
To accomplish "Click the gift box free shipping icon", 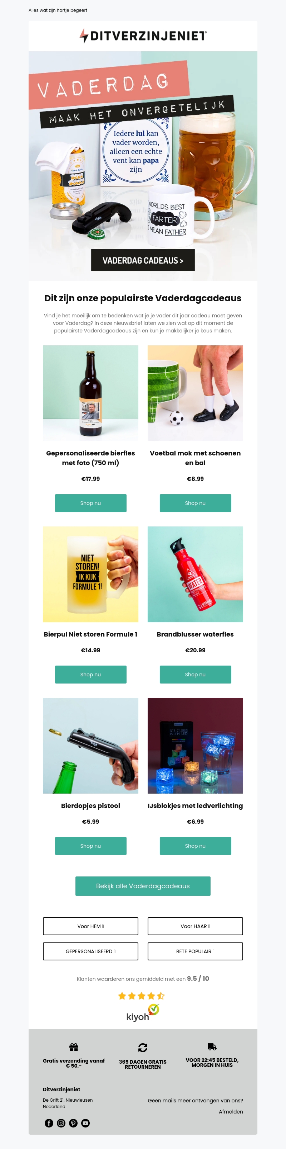I will (x=74, y=1047).
